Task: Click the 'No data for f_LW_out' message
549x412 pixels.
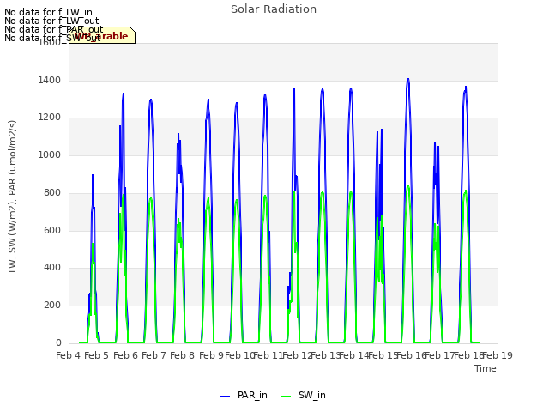Action: (x=51, y=21)
